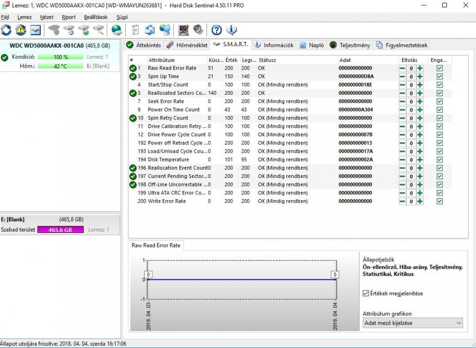Viewport: 476px width, 348px height.
Task: Click the disk with magnifier toolbar icon
Action: pos(99,30)
